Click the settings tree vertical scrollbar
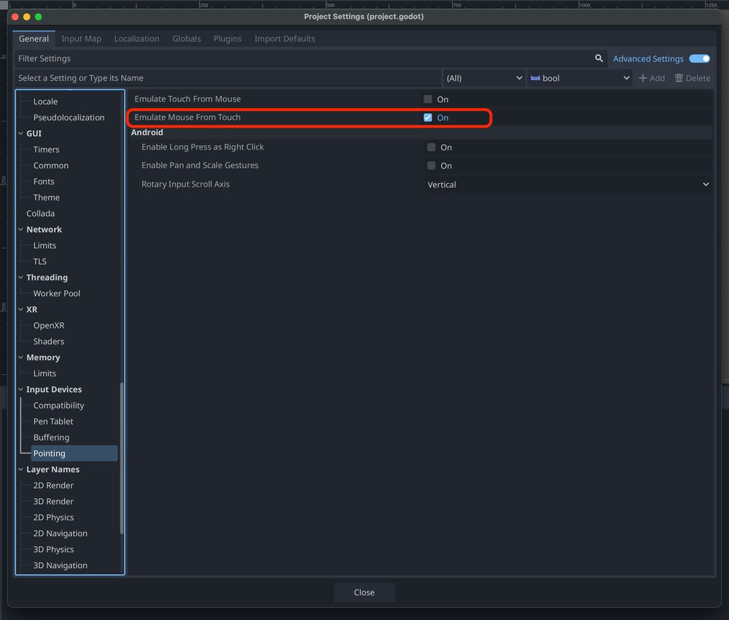Viewport: 729px width, 620px height. [x=122, y=458]
